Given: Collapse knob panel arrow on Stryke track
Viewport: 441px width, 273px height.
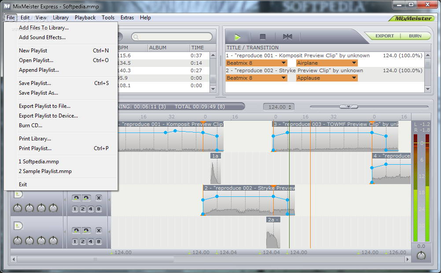Looking at the screenshot, I should (65, 200).
